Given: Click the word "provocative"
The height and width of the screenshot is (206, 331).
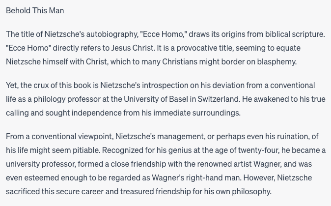Looking at the screenshot, I should click(x=200, y=48).
